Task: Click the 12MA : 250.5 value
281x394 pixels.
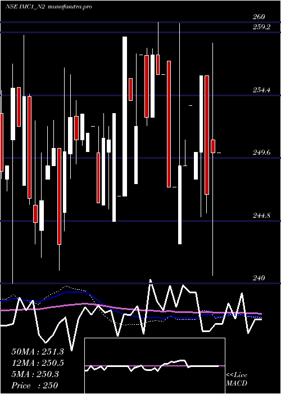Action: 38,363
